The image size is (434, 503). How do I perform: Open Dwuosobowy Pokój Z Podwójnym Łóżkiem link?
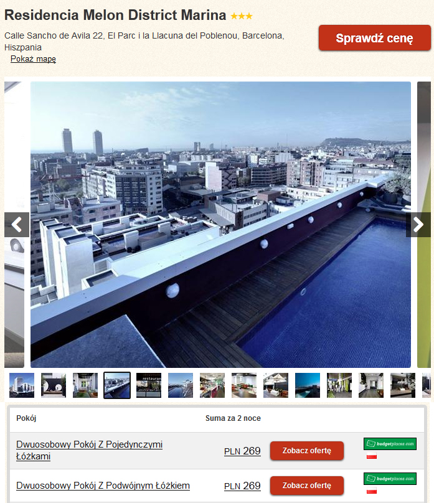tap(103, 486)
